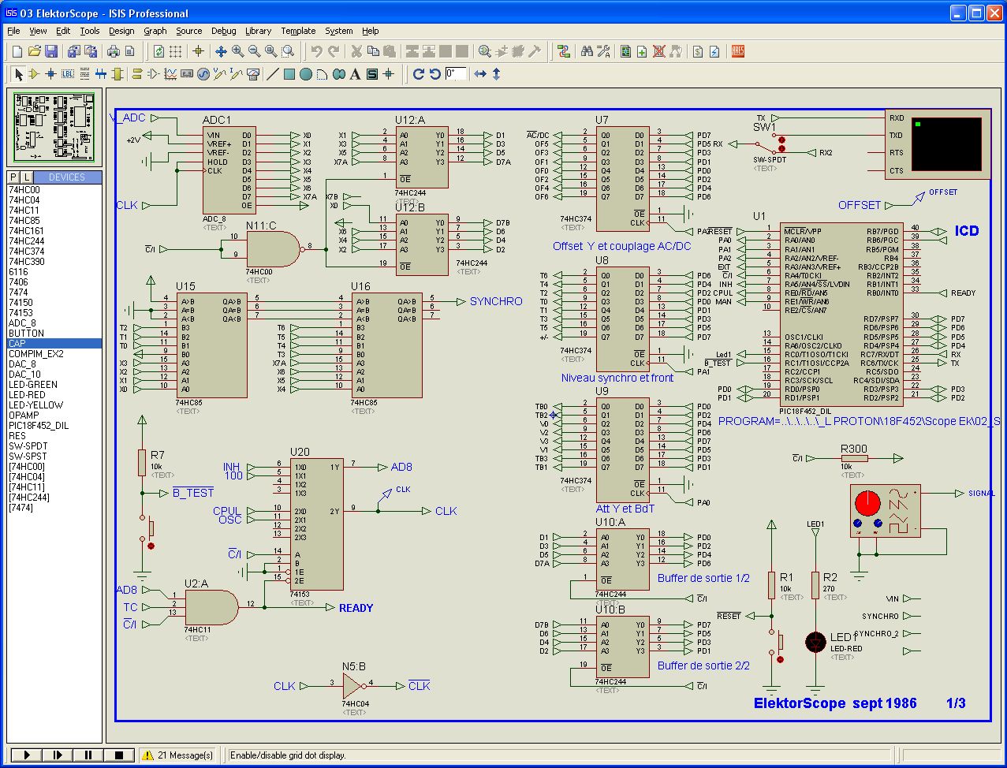The image size is (1007, 768).
Task: Add a new sheet with plus icon
Action: 643,51
